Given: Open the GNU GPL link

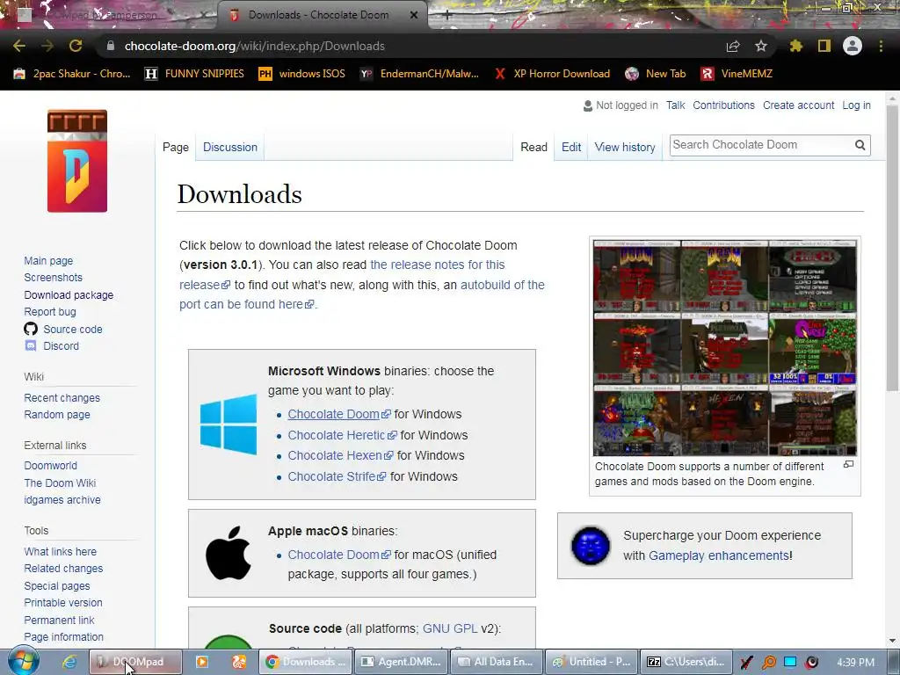Looking at the screenshot, I should point(450,628).
